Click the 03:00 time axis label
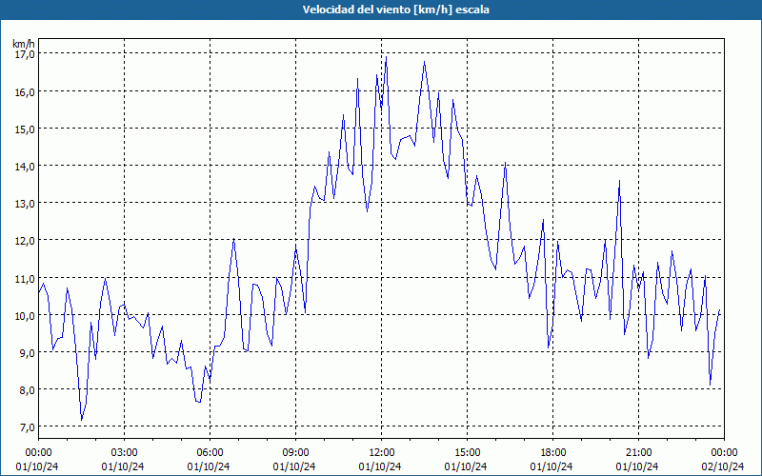762x476 pixels. [125, 453]
